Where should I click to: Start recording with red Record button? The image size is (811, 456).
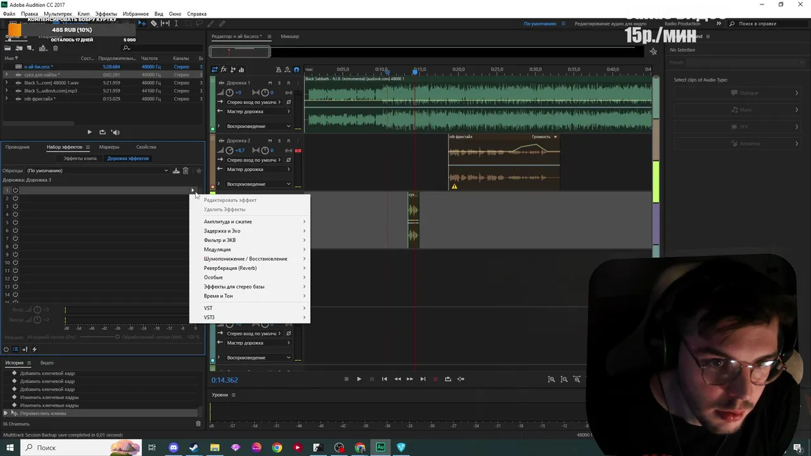(435, 379)
